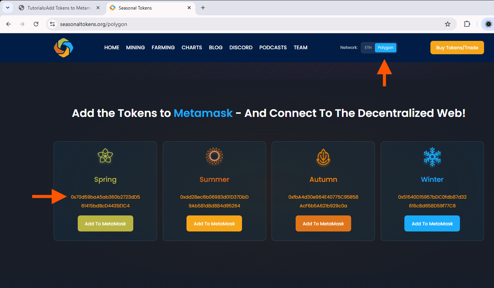Switch network toggle to ETH

(x=368, y=48)
